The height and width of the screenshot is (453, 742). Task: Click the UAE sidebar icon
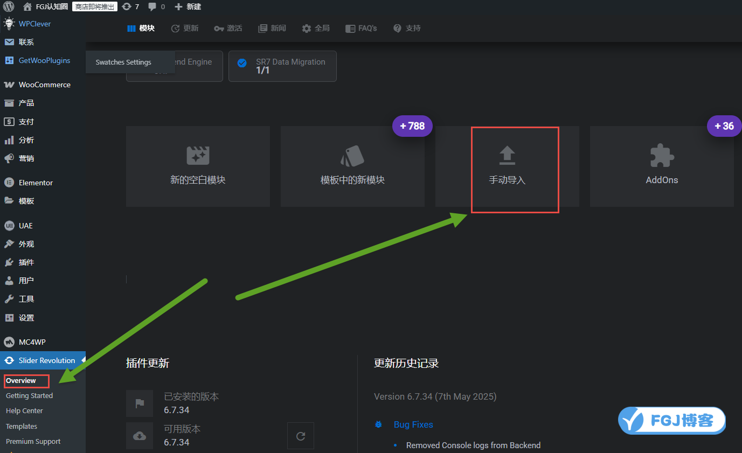[x=9, y=226]
